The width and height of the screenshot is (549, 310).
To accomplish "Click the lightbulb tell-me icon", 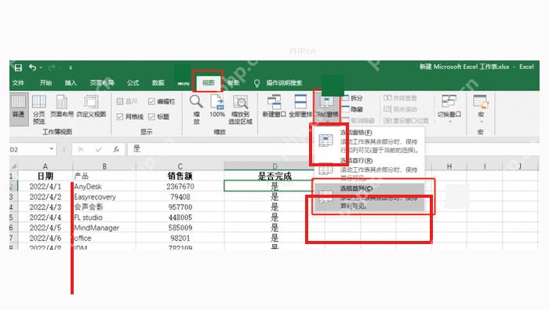I will pos(256,83).
